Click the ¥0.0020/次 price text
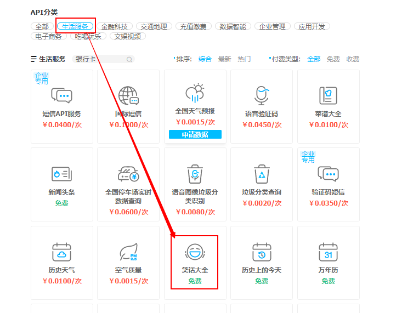 pyautogui.click(x=262, y=203)
